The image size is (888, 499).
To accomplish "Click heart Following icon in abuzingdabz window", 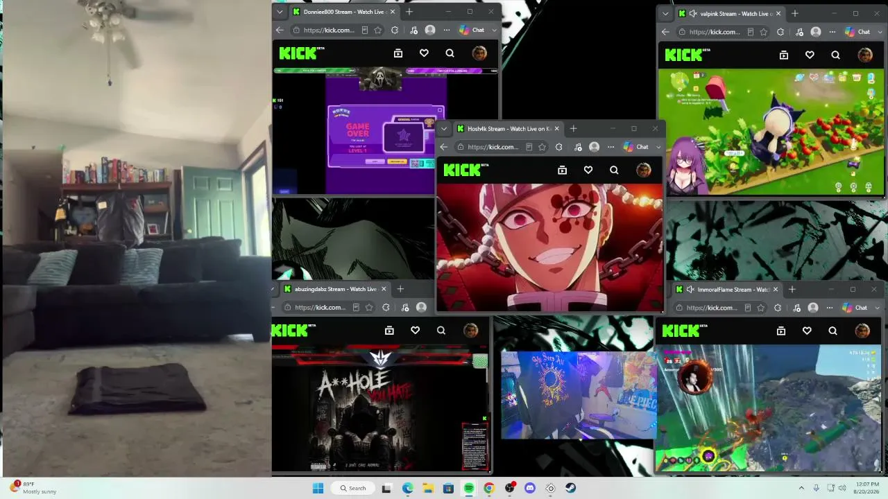I will pyautogui.click(x=415, y=331).
